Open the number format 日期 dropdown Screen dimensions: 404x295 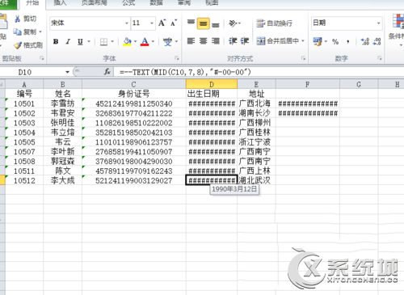379,23
